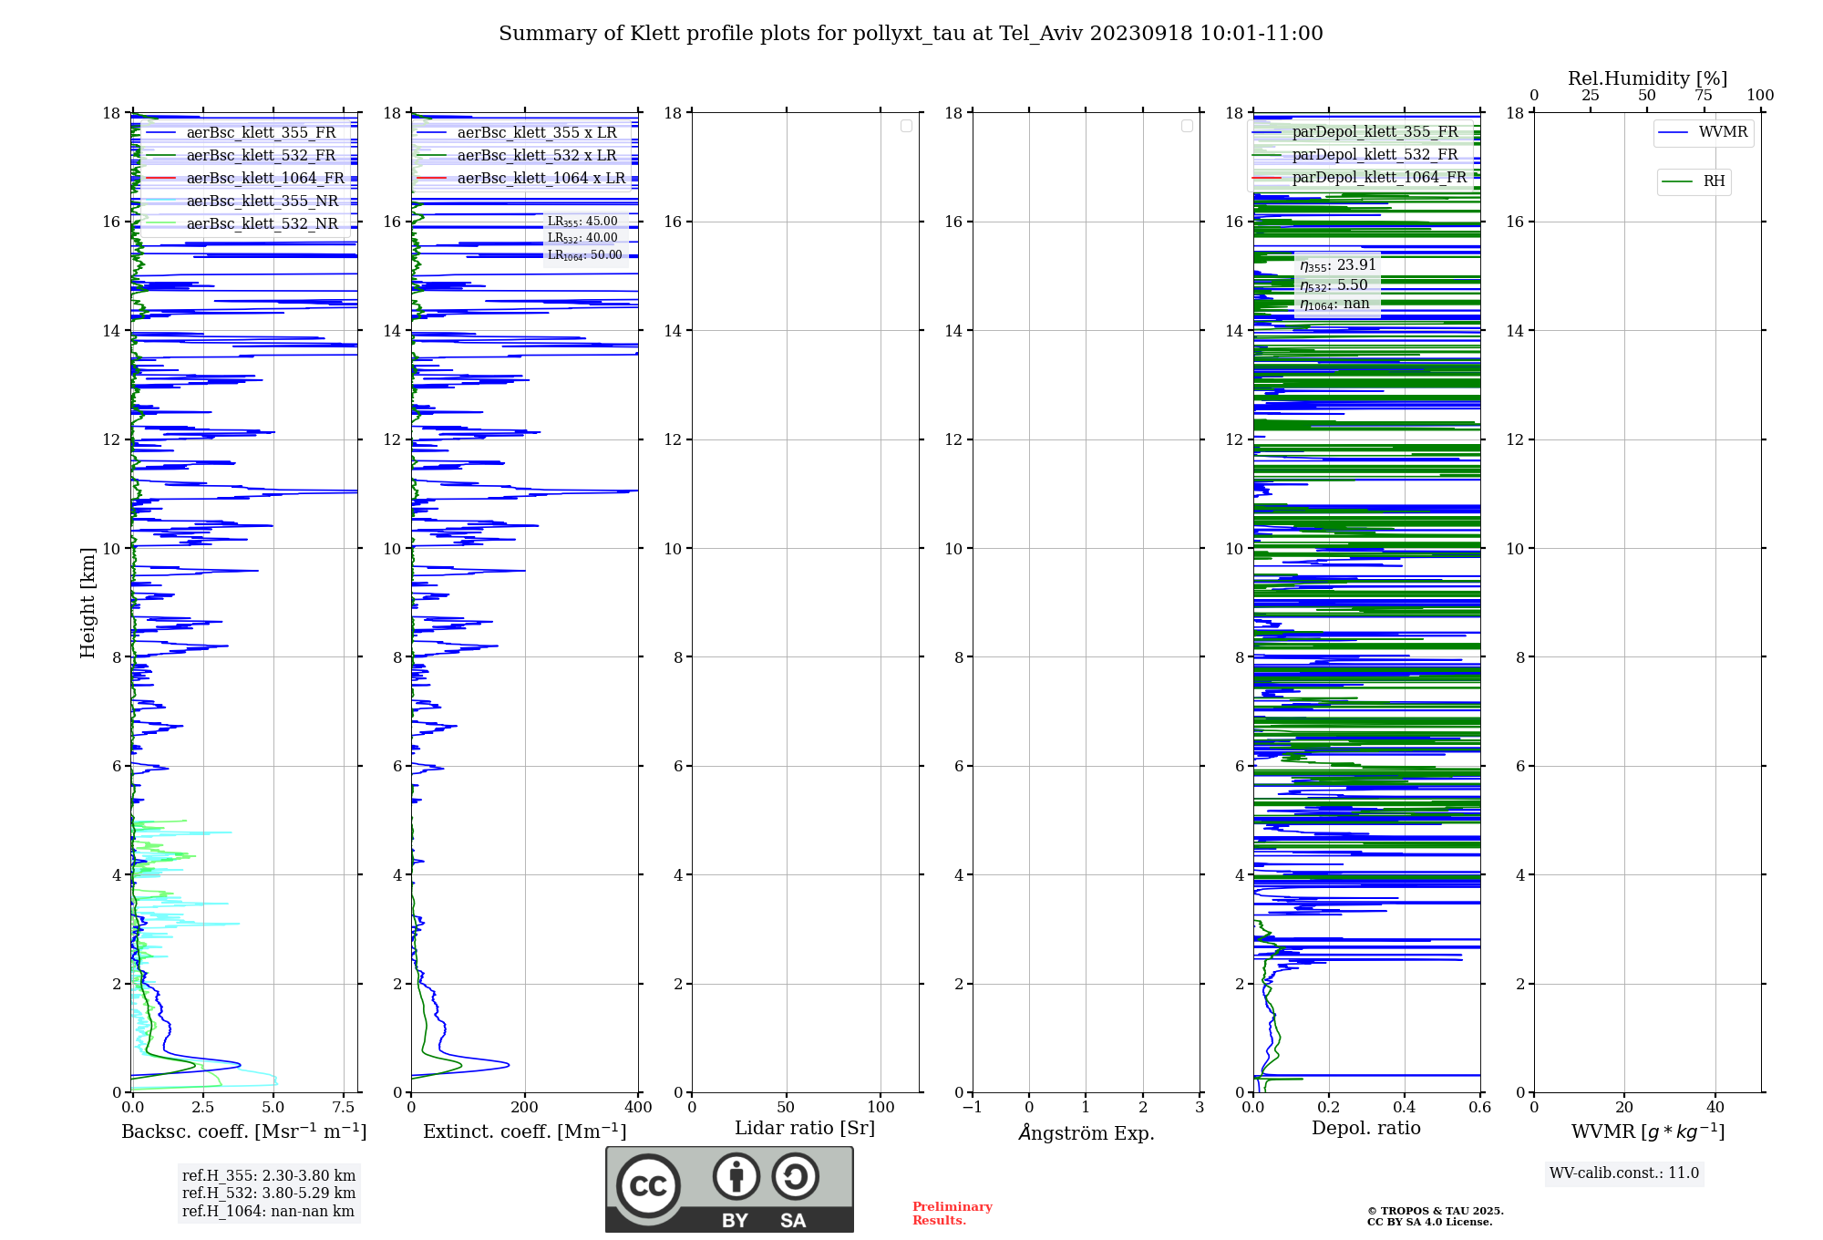The height and width of the screenshot is (1240, 1823).
Task: Click the WVMR [g*kg⁻¹] axis label
Action: [1648, 1131]
